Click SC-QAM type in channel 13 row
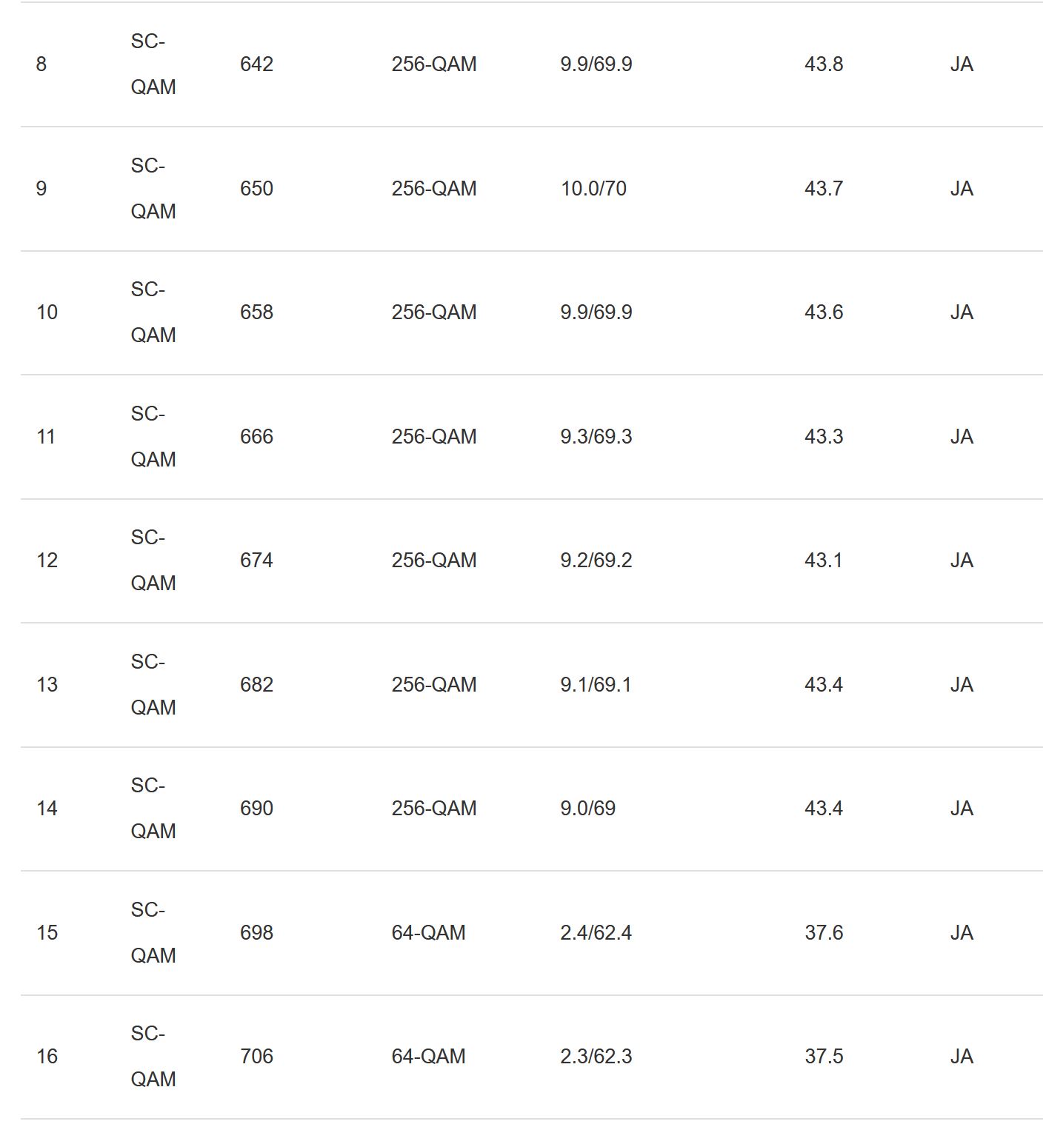The image size is (1043, 1127). click(x=153, y=684)
